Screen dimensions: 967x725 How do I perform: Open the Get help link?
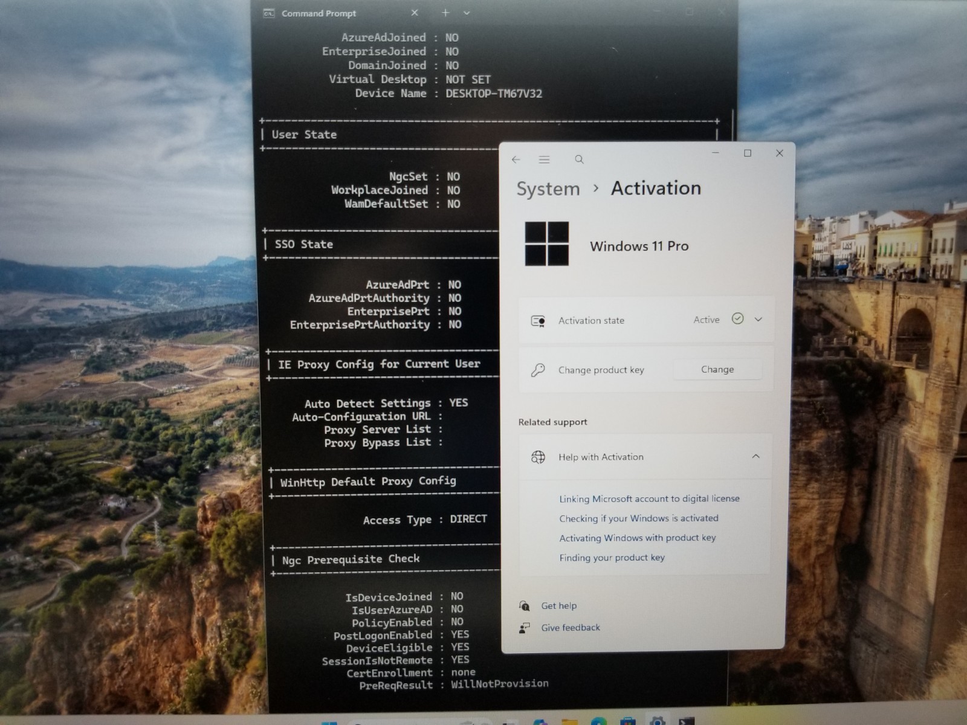tap(559, 605)
